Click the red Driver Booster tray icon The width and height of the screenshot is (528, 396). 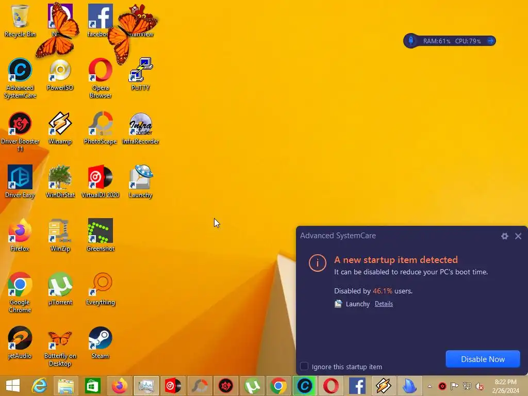[442, 386]
